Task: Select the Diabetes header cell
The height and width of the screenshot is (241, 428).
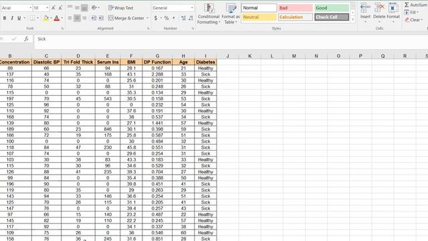Action: point(205,62)
